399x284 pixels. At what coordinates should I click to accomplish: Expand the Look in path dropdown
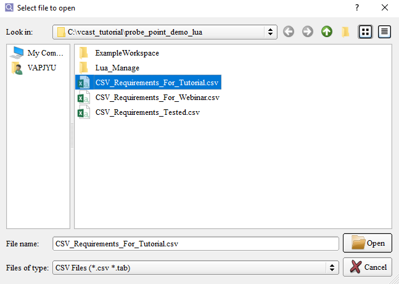coord(270,31)
